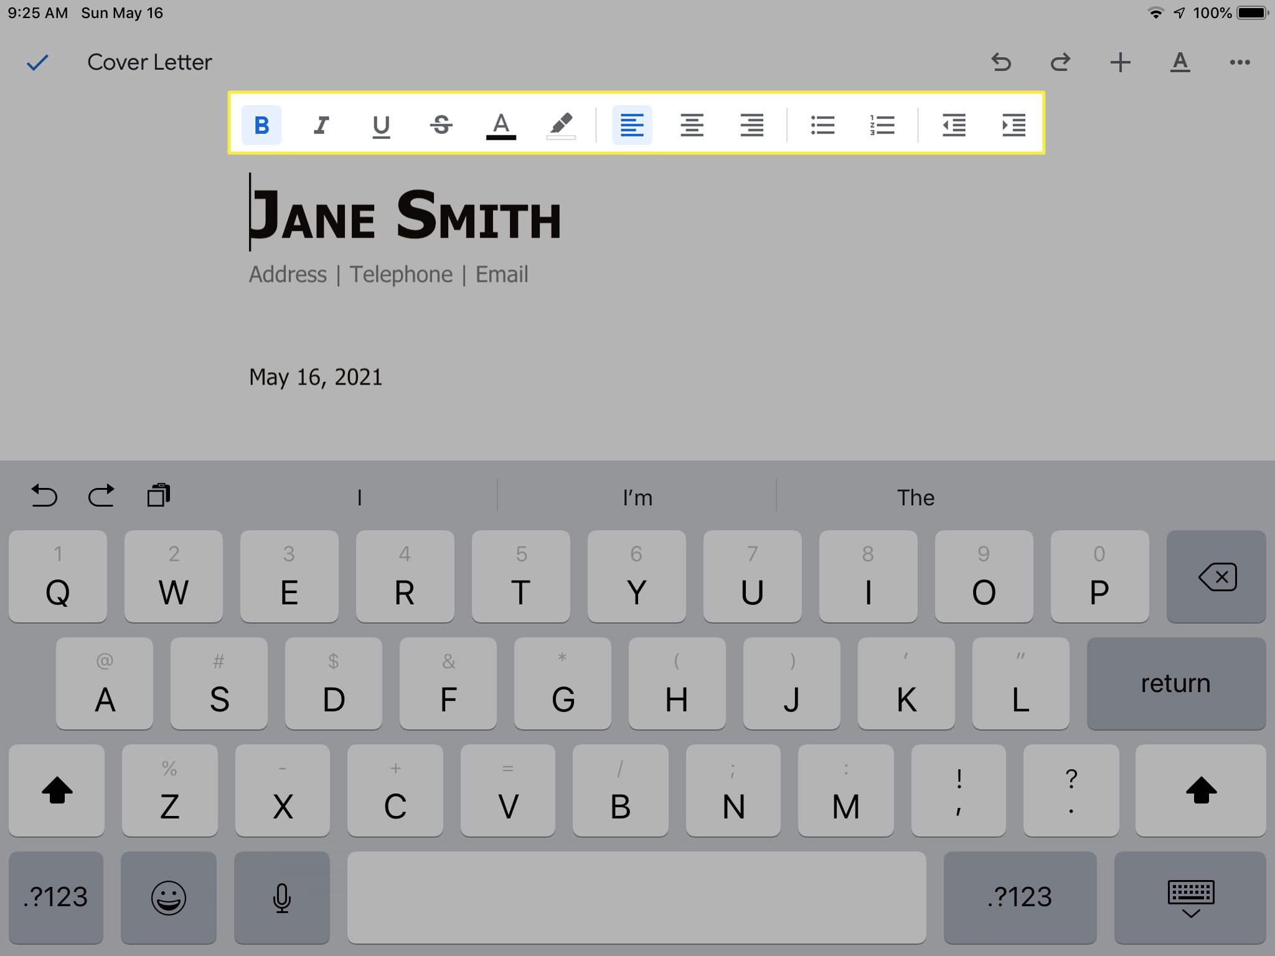
Task: Tap the keyboard clipboard paste icon
Action: [x=158, y=495]
